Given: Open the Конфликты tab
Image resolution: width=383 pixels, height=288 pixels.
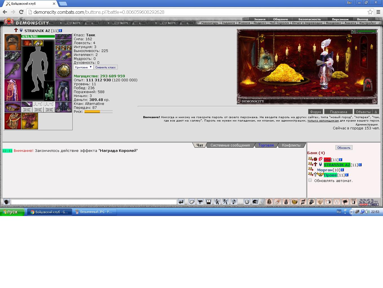Looking at the screenshot, I should click(x=291, y=145).
